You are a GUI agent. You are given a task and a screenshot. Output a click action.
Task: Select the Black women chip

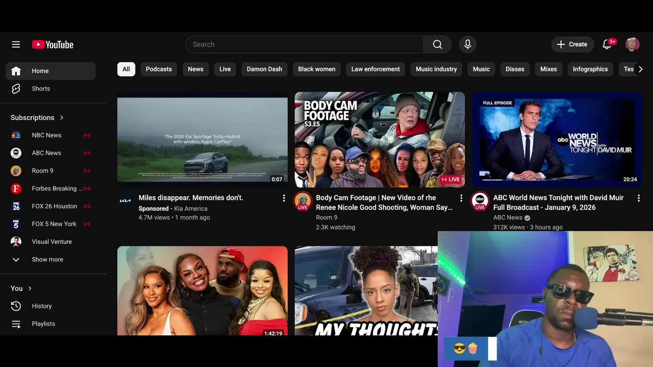point(317,69)
